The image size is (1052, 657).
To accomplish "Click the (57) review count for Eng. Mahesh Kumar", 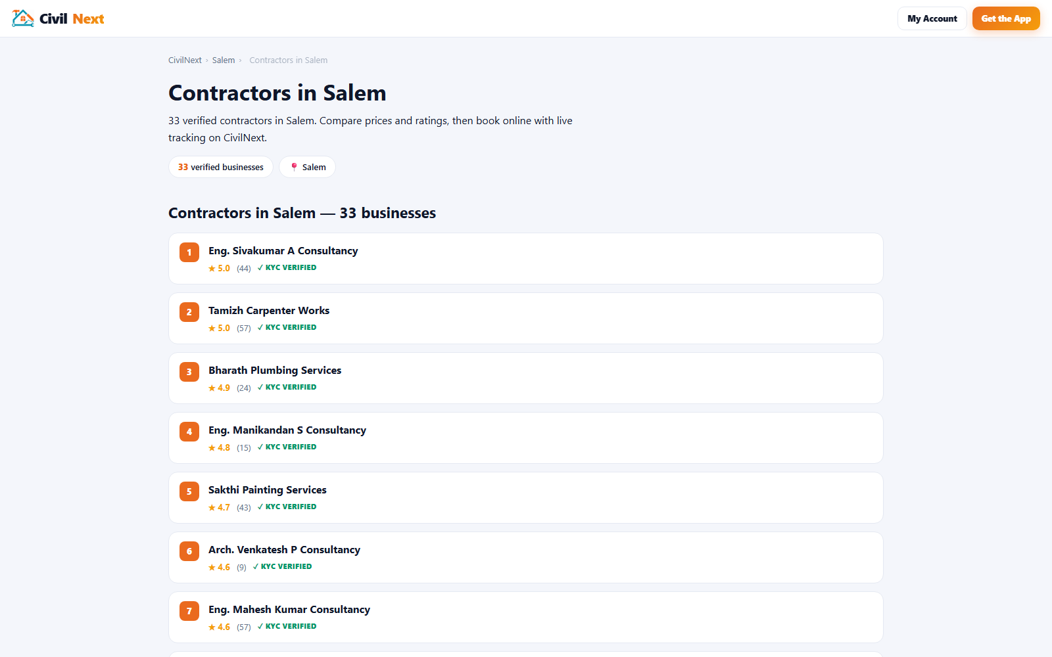I will point(244,627).
